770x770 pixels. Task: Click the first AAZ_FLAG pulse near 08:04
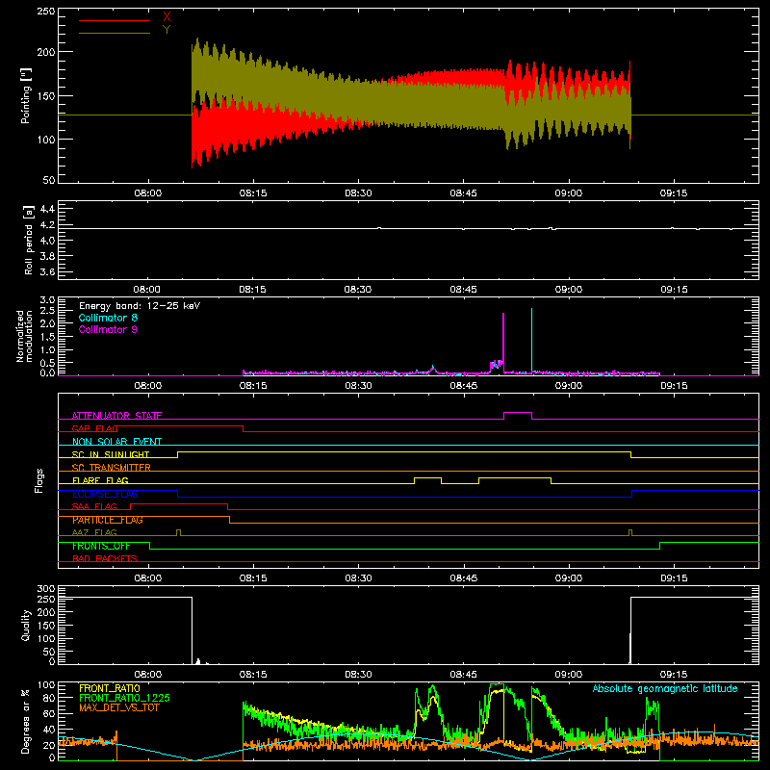(179, 532)
